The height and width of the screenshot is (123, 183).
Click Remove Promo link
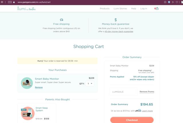(x=147, y=92)
